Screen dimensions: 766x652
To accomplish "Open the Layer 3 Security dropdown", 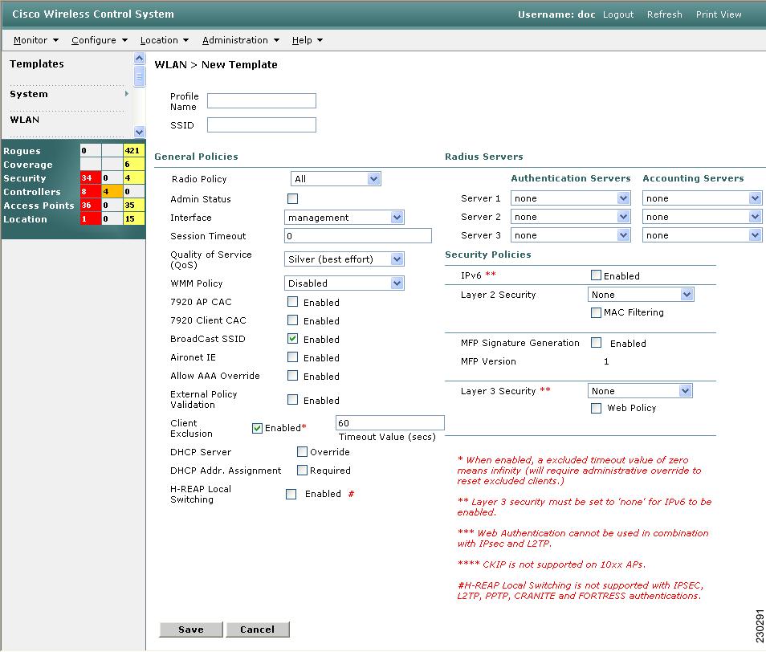I will click(640, 391).
